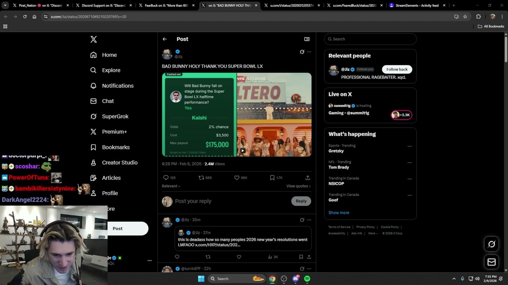Open Creator Studio in the sidebar
Viewport: 508px width, 285px height.
114,163
